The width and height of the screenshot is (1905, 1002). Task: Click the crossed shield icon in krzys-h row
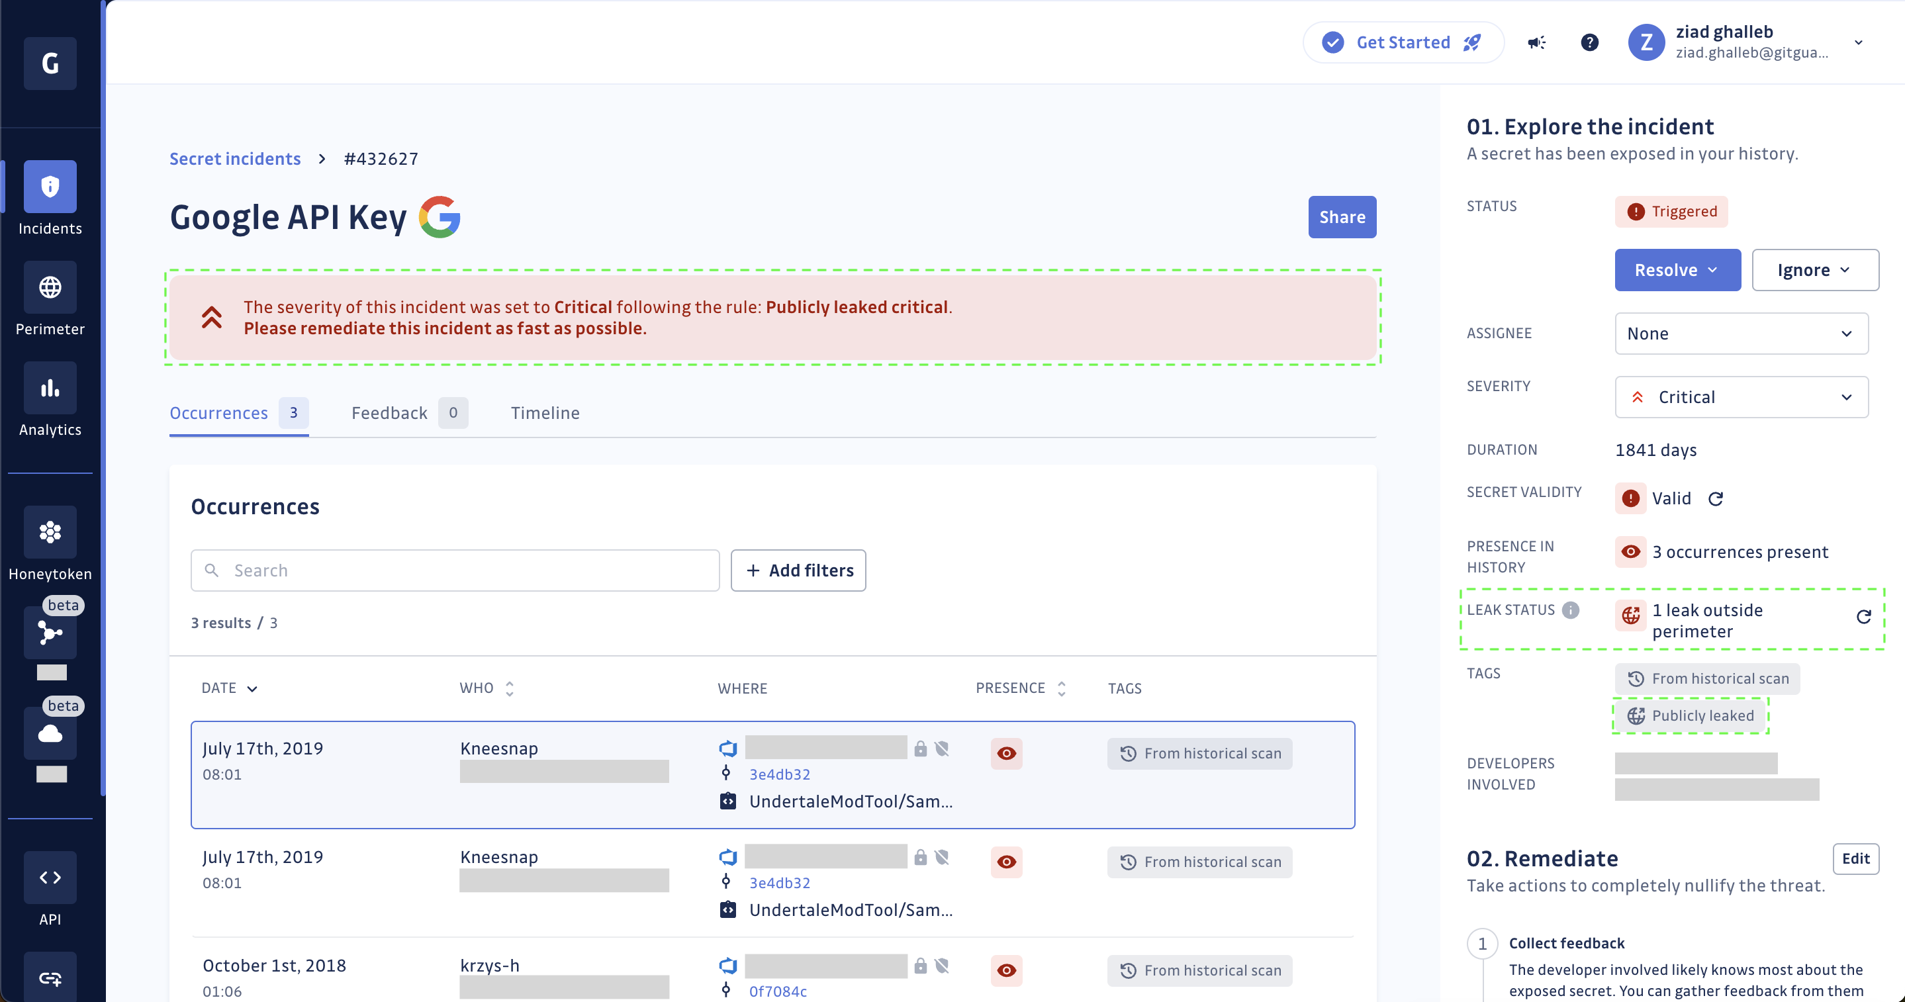point(941,966)
